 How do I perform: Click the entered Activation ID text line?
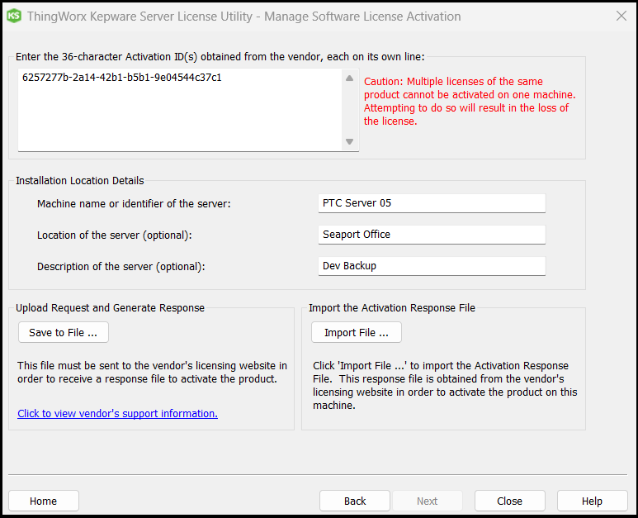click(121, 78)
